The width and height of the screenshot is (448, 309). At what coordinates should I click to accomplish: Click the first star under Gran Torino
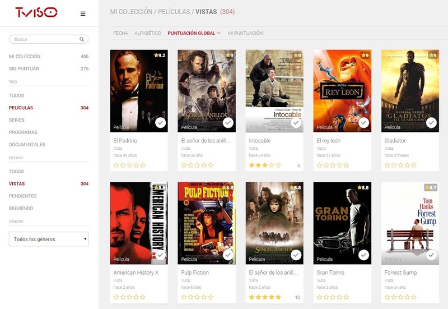(319, 297)
